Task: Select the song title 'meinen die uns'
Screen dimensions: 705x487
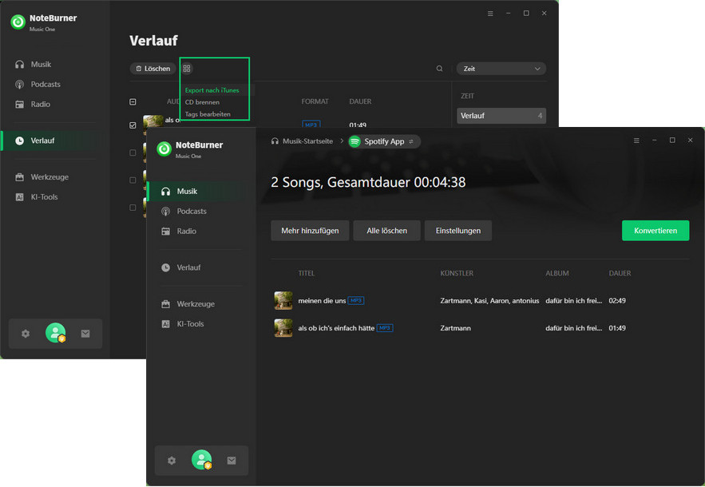Action: (322, 300)
